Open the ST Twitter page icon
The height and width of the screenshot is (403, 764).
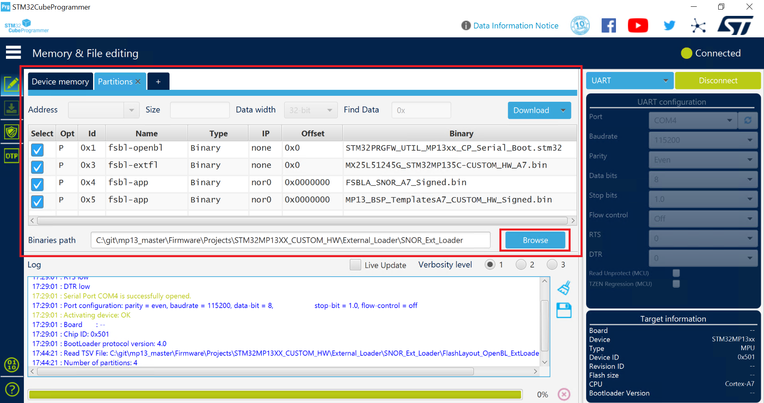click(669, 26)
